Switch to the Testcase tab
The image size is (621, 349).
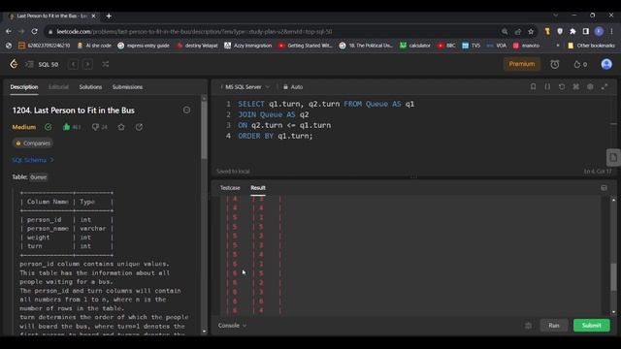pos(230,187)
